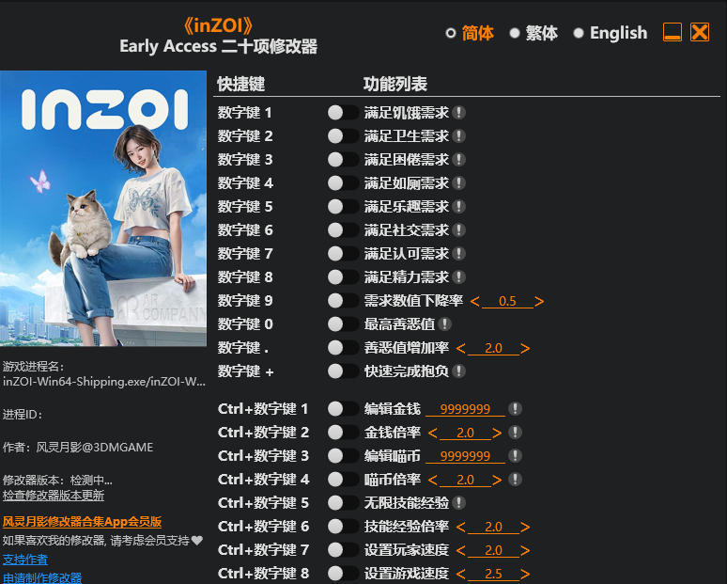This screenshot has width=727, height=584.
Task: Decrease 善恶值增加率 with left arrow
Action: [461, 348]
